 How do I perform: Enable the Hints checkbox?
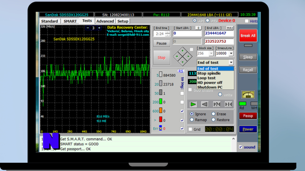point(247,21)
